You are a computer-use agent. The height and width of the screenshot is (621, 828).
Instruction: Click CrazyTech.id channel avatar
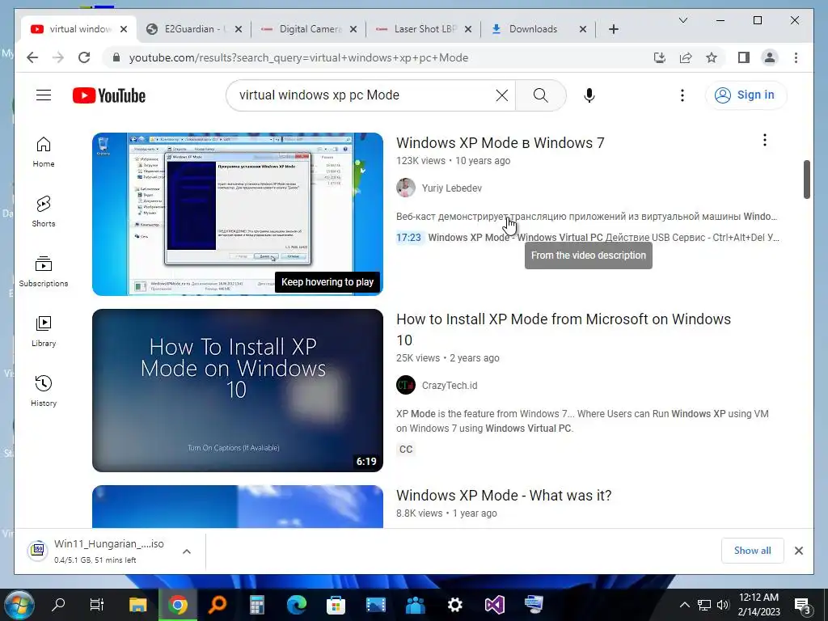(x=406, y=386)
